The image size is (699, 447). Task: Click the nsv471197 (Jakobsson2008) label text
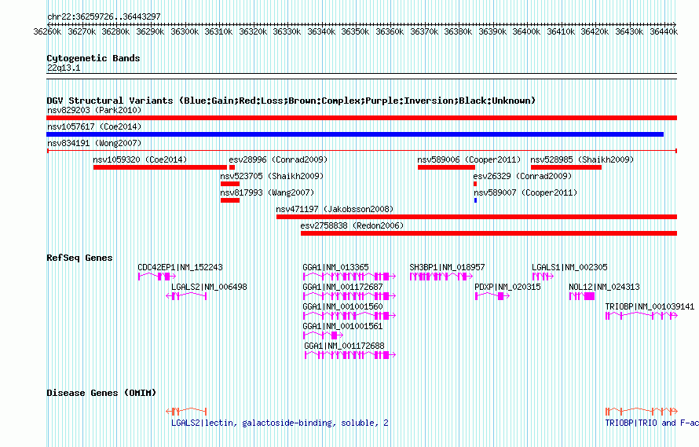point(335,209)
